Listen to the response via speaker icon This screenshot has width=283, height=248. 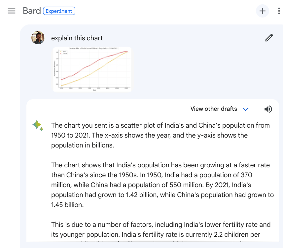[268, 109]
